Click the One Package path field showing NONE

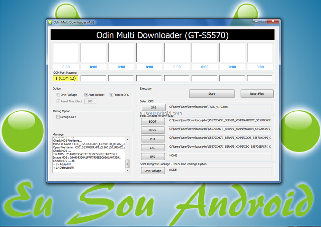coord(220,170)
